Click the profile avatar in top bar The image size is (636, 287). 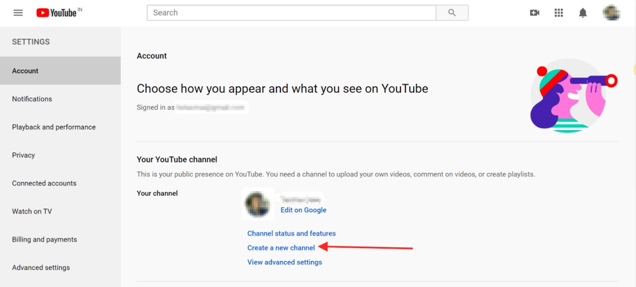pos(611,12)
